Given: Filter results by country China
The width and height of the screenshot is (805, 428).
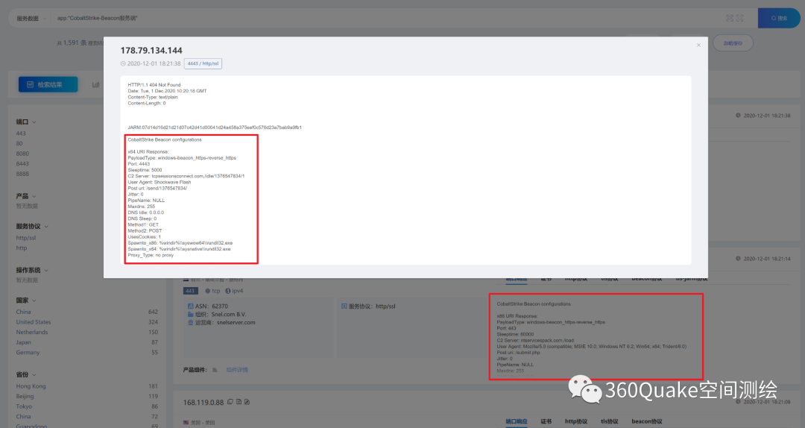Looking at the screenshot, I should (23, 312).
